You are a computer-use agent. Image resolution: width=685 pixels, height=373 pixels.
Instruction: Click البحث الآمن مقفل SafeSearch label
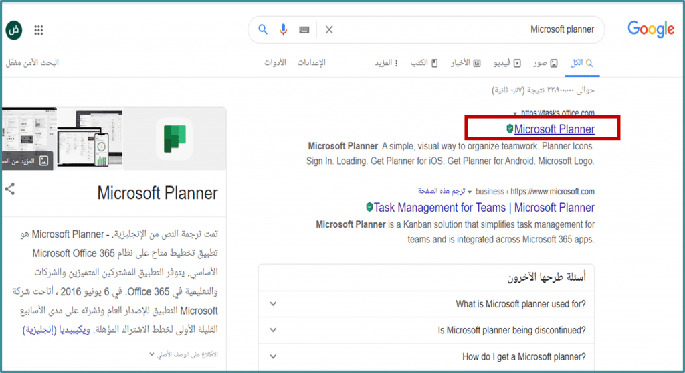[x=32, y=62]
